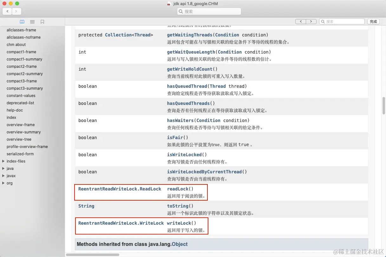The height and width of the screenshot is (257, 386).
Task: Select the index entry in sidebar
Action: 11,118
